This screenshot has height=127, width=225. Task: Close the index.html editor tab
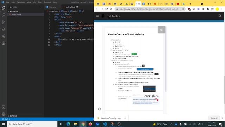[77, 7]
